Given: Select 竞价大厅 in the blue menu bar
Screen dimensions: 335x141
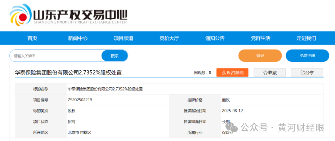Looking at the screenshot, I should coord(169,38).
